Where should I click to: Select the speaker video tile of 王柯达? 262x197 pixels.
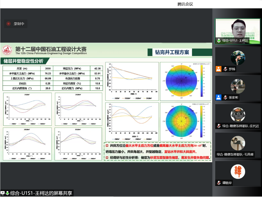point(238,29)
